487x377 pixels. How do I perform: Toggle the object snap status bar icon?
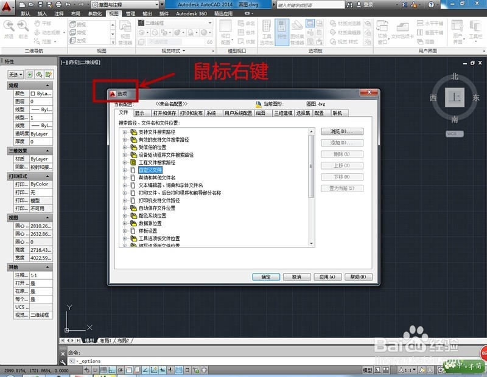coord(128,370)
